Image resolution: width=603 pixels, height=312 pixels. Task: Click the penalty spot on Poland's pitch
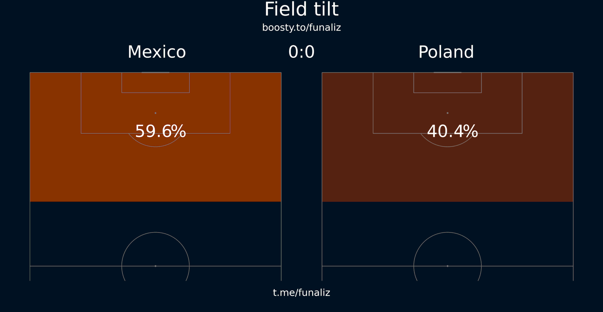(x=448, y=113)
